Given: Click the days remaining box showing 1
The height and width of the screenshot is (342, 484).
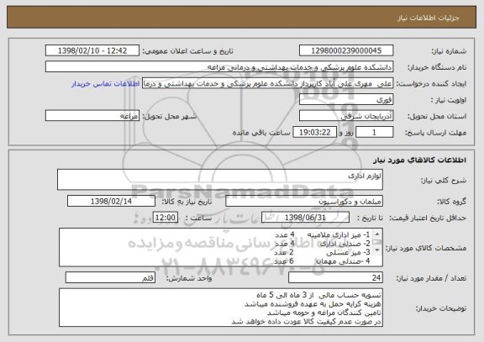Looking at the screenshot, I should click(x=375, y=133).
